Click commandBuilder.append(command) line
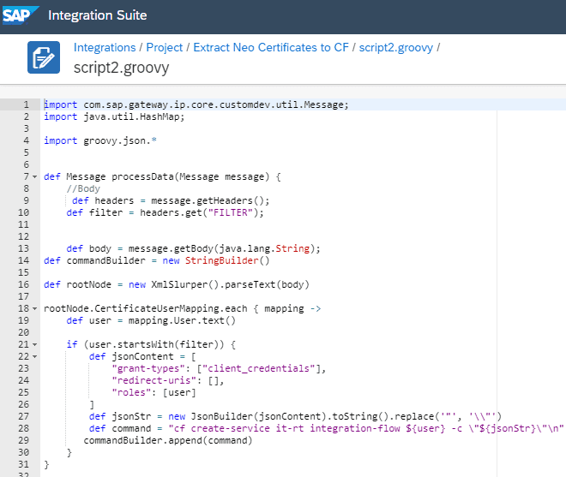Viewport: 566px width, 477px height. [168, 440]
